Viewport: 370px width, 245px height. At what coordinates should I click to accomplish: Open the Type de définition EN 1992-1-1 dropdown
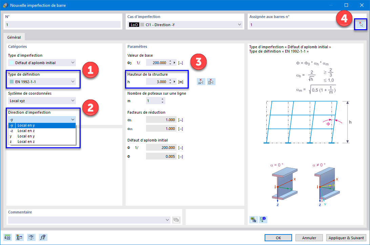(x=42, y=82)
